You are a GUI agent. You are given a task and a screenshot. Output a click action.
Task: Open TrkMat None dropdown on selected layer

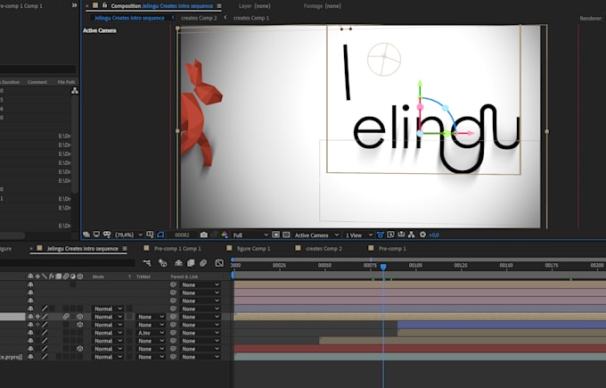[151, 317]
